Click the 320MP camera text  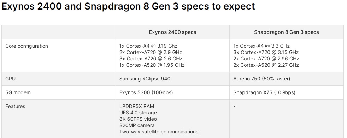click(137, 125)
